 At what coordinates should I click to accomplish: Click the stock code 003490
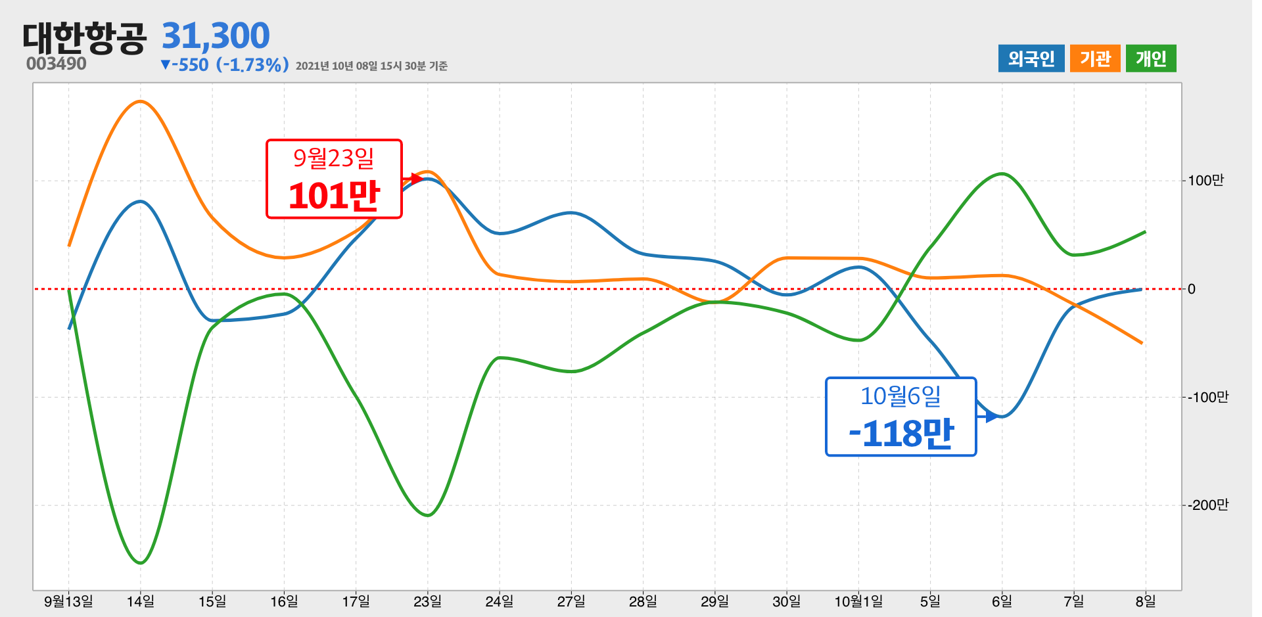(x=57, y=64)
